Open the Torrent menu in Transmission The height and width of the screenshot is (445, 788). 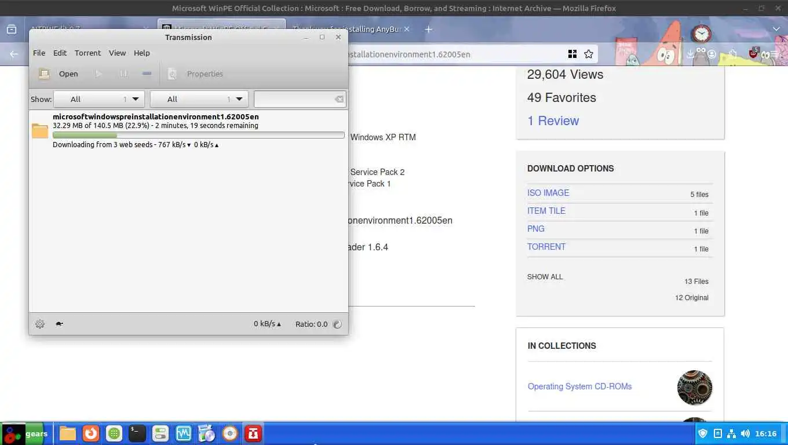coord(87,53)
